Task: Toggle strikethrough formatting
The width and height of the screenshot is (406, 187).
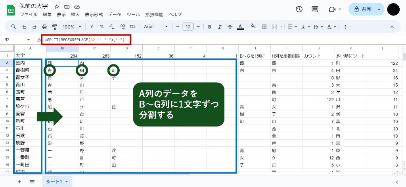Action: pyautogui.click(x=230, y=27)
